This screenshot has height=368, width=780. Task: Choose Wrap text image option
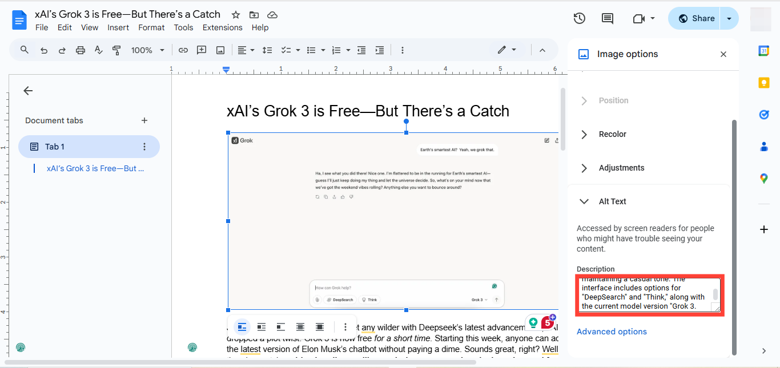(x=262, y=327)
